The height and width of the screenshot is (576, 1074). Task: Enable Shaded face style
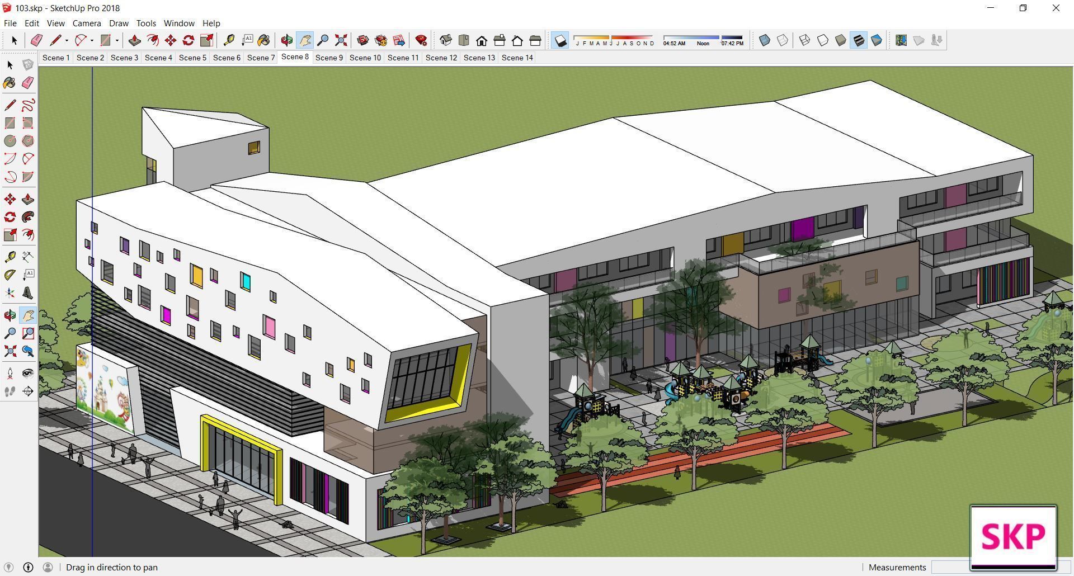(841, 40)
